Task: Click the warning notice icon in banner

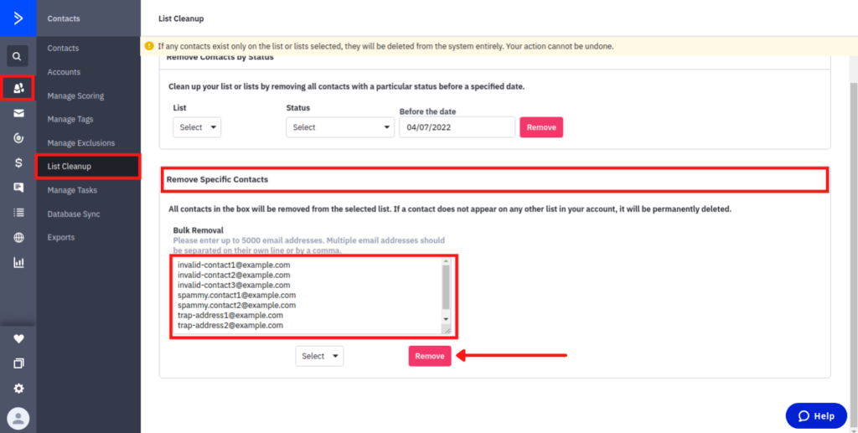Action: pos(149,46)
